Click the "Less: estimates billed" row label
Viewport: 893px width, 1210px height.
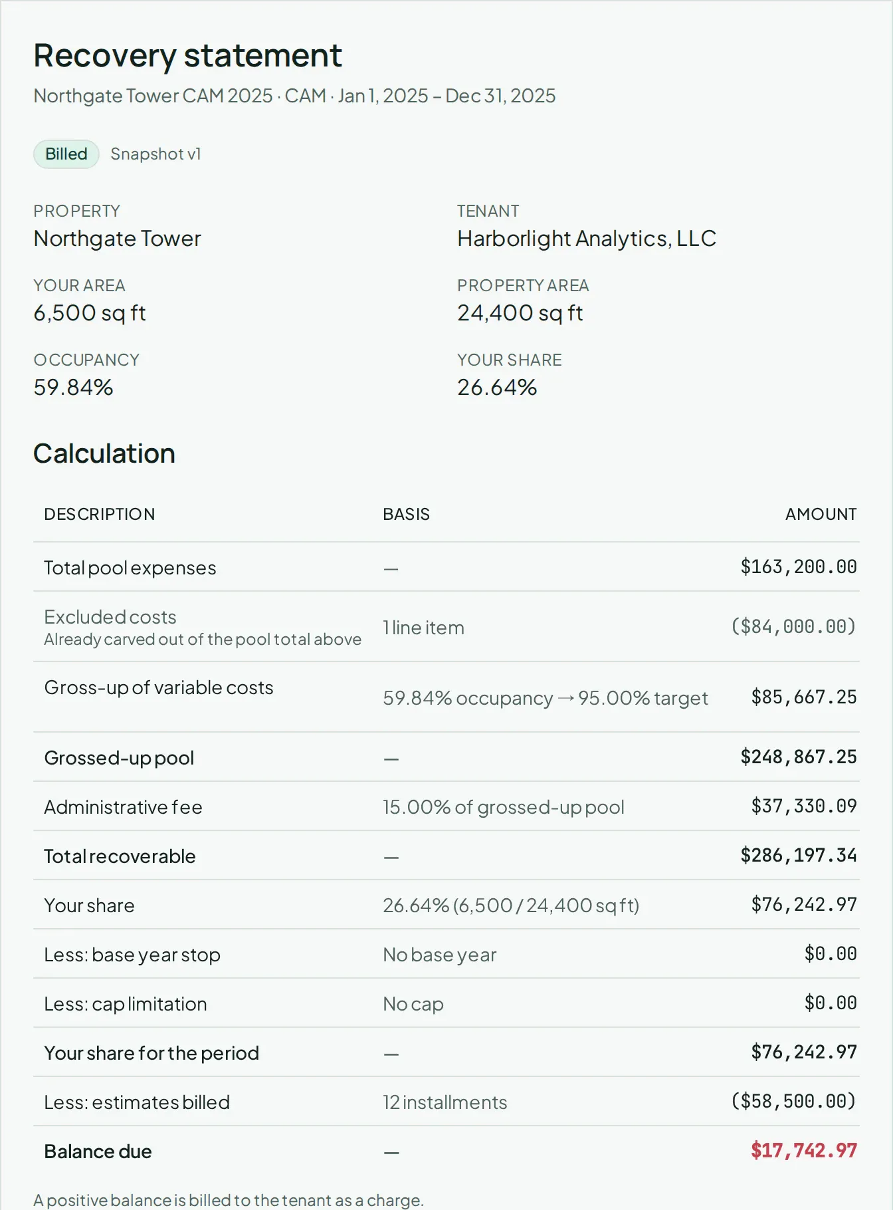click(x=137, y=1102)
